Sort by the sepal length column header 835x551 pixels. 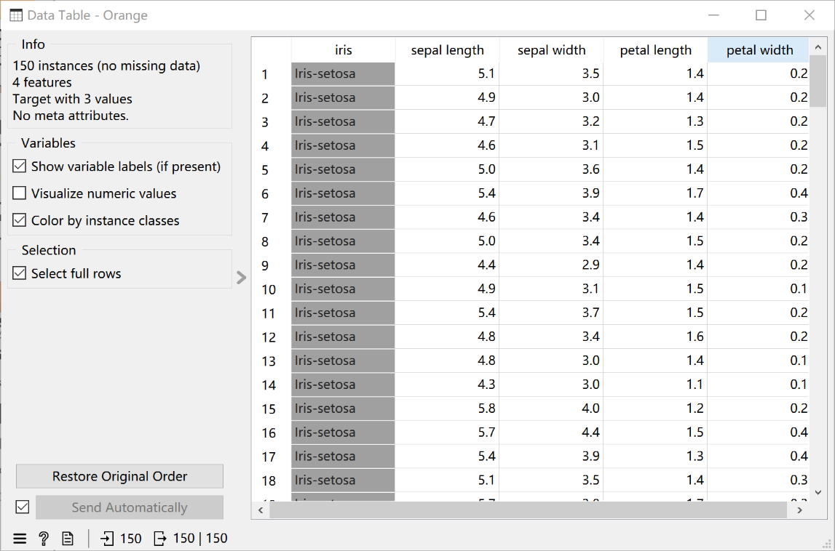[x=447, y=50]
